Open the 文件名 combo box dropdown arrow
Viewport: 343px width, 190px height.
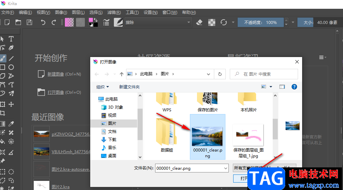tap(225, 168)
